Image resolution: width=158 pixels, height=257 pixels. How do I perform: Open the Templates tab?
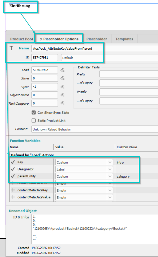click(124, 39)
